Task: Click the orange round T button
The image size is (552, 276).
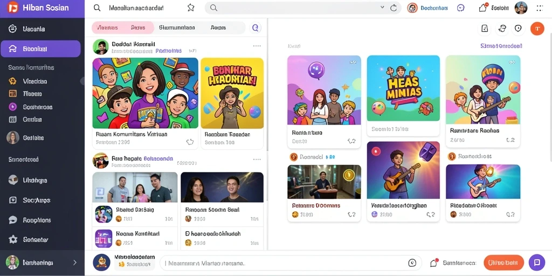Action: pos(537,29)
